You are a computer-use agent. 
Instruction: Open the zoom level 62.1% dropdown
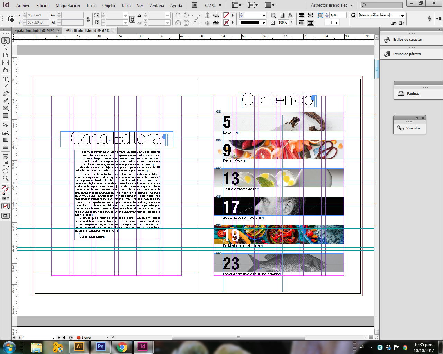[220, 5]
